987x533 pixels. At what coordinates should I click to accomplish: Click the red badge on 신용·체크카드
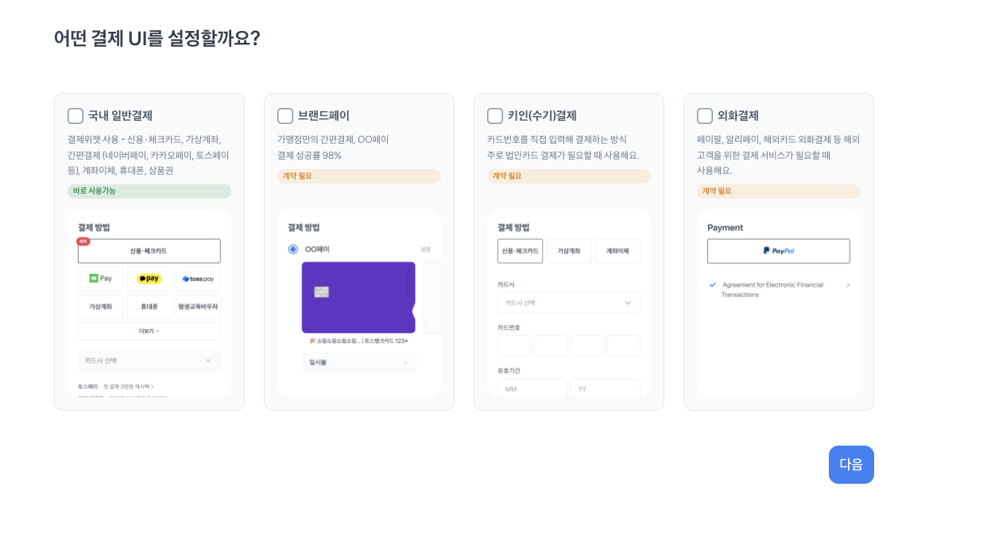pos(83,241)
